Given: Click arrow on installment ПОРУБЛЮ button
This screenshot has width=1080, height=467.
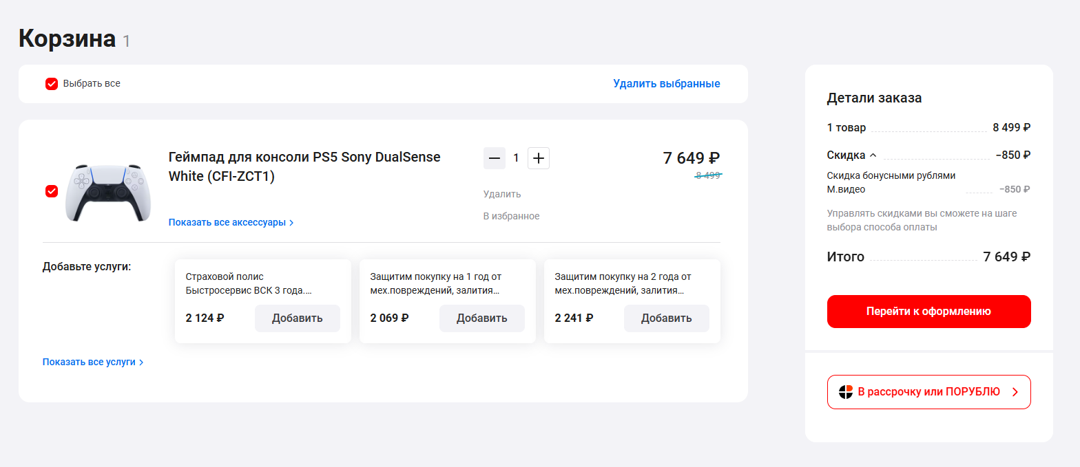Looking at the screenshot, I should [1015, 392].
